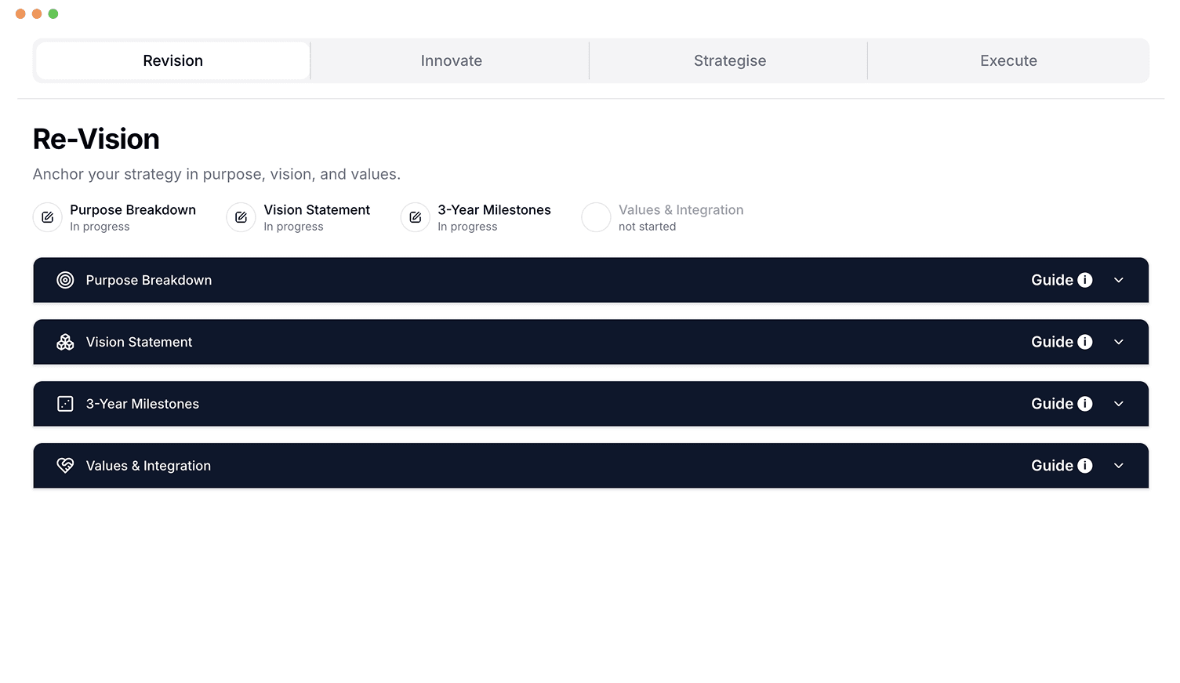Click the edit icon for Purpose Breakdown progress
The height and width of the screenshot is (683, 1180).
pos(47,217)
